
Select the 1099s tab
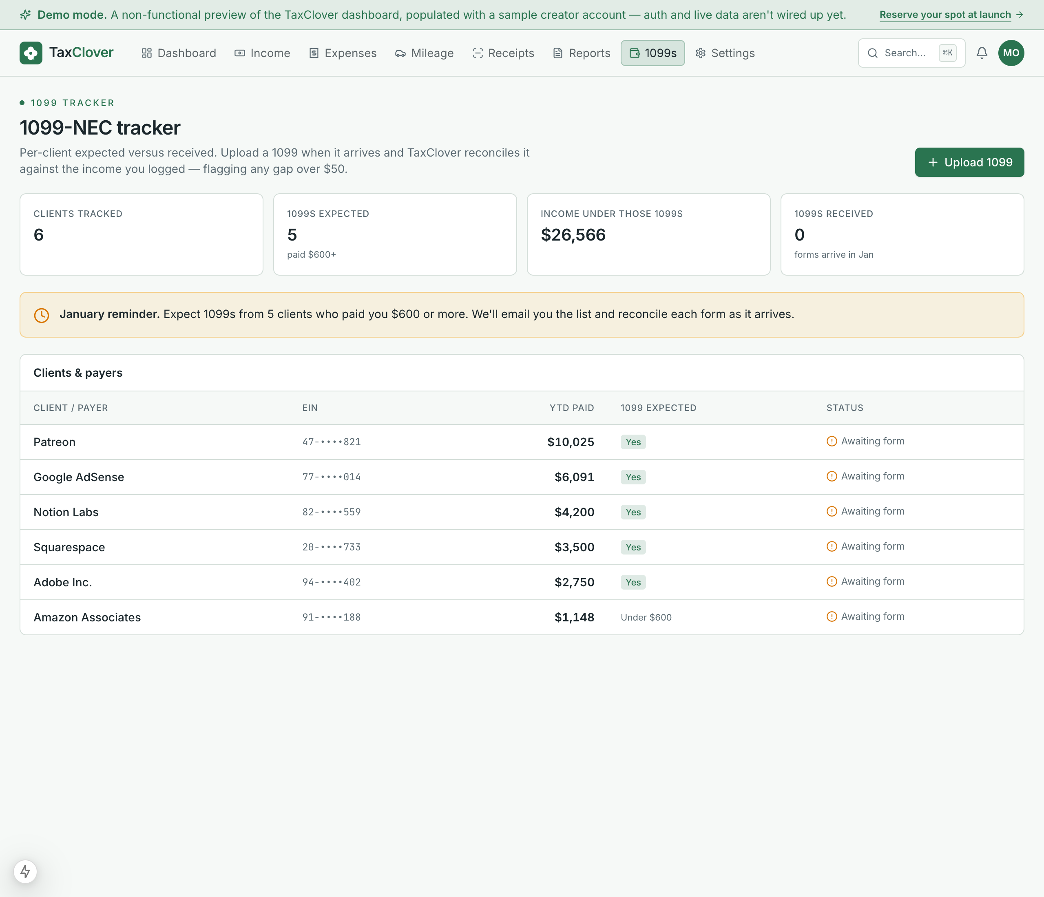(x=652, y=53)
